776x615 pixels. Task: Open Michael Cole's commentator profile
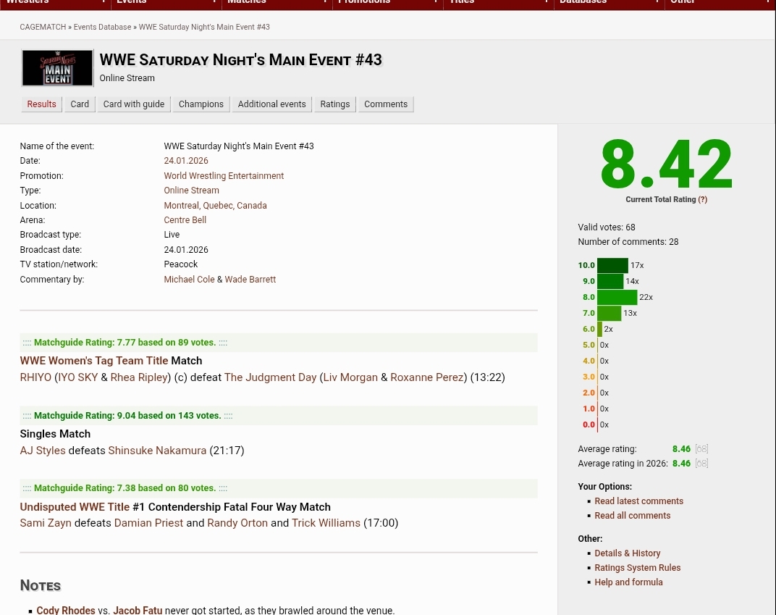click(x=189, y=280)
